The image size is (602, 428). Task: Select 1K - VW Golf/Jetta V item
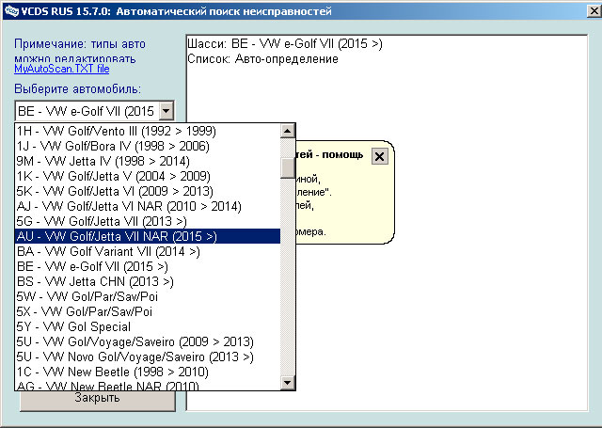pos(116,176)
